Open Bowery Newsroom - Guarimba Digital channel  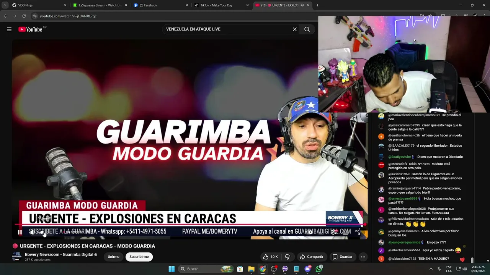click(x=59, y=254)
